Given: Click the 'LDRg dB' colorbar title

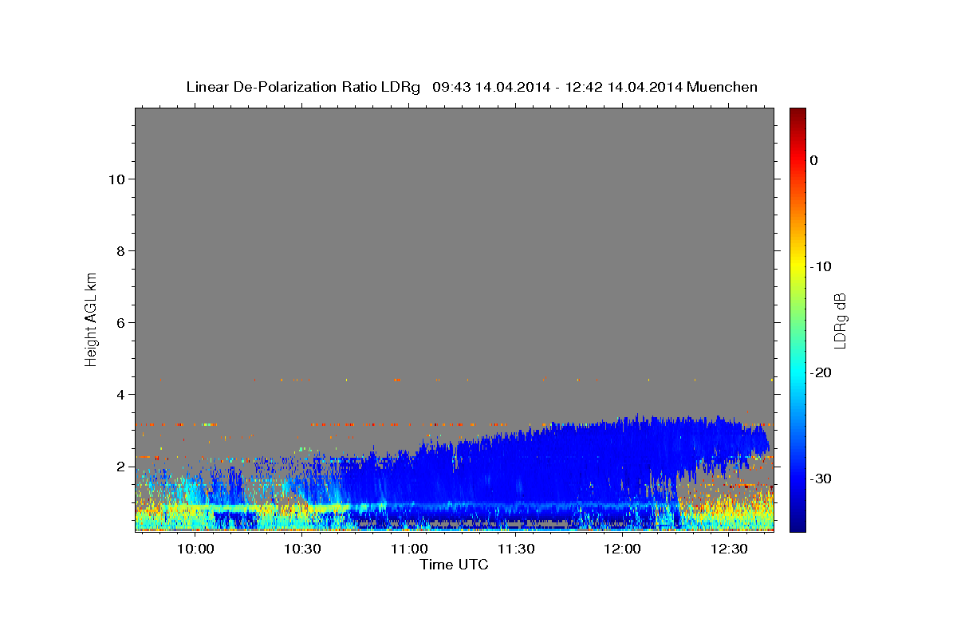Looking at the screenshot, I should click(x=840, y=321).
